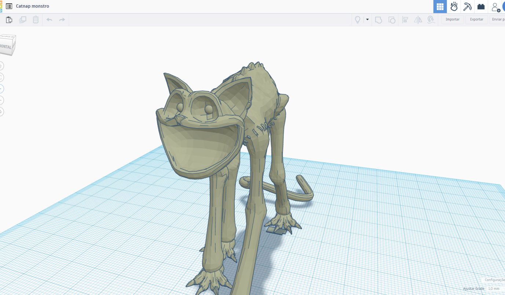Open the designs list menu icon
The height and width of the screenshot is (295, 505).
[9, 6]
